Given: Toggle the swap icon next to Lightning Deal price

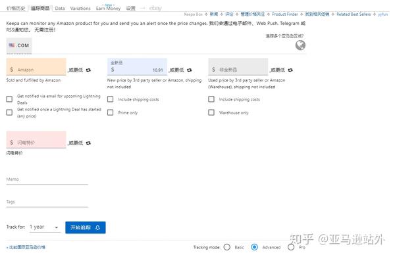Looking at the screenshot, I should [x=88, y=143].
